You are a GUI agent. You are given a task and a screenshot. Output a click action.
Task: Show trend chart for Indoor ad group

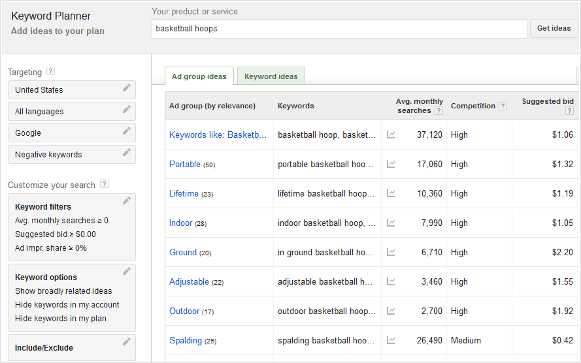pyautogui.click(x=391, y=223)
